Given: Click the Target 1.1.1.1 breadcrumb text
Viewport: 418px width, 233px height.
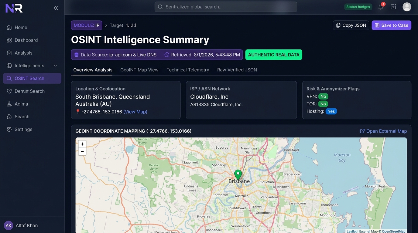Looking at the screenshot, I should tap(123, 25).
